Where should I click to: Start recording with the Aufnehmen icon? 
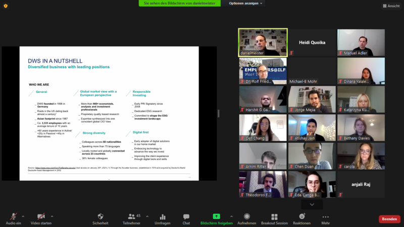pyautogui.click(x=247, y=216)
